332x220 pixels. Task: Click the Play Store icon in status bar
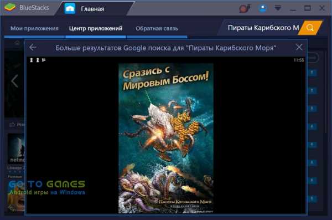(44, 60)
